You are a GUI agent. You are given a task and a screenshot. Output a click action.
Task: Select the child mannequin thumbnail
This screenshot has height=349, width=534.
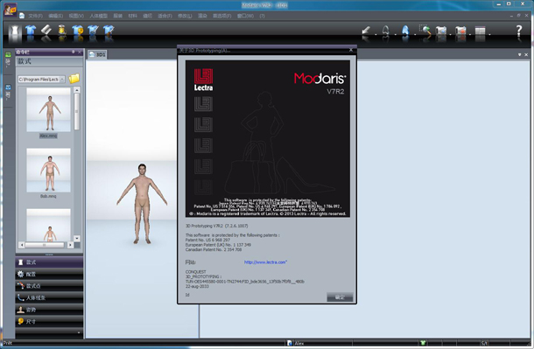point(49,225)
